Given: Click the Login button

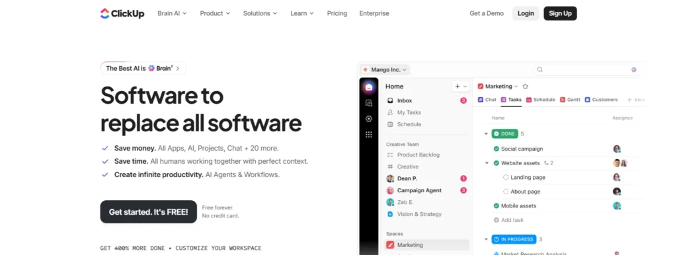Looking at the screenshot, I should 526,13.
